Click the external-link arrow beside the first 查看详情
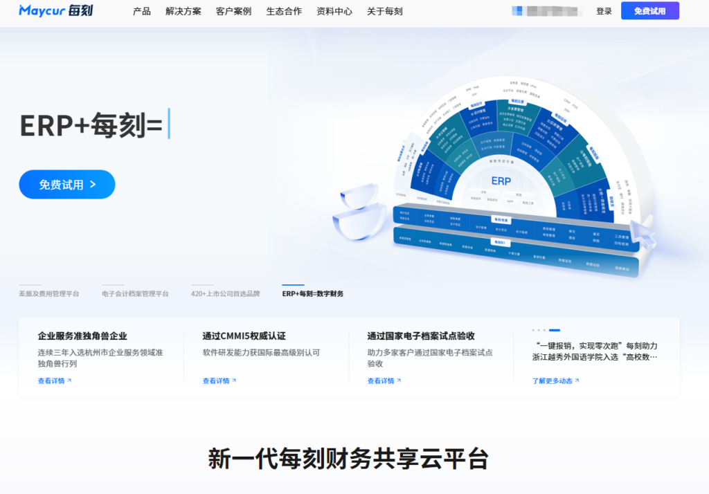This screenshot has width=709, height=494. 69,381
